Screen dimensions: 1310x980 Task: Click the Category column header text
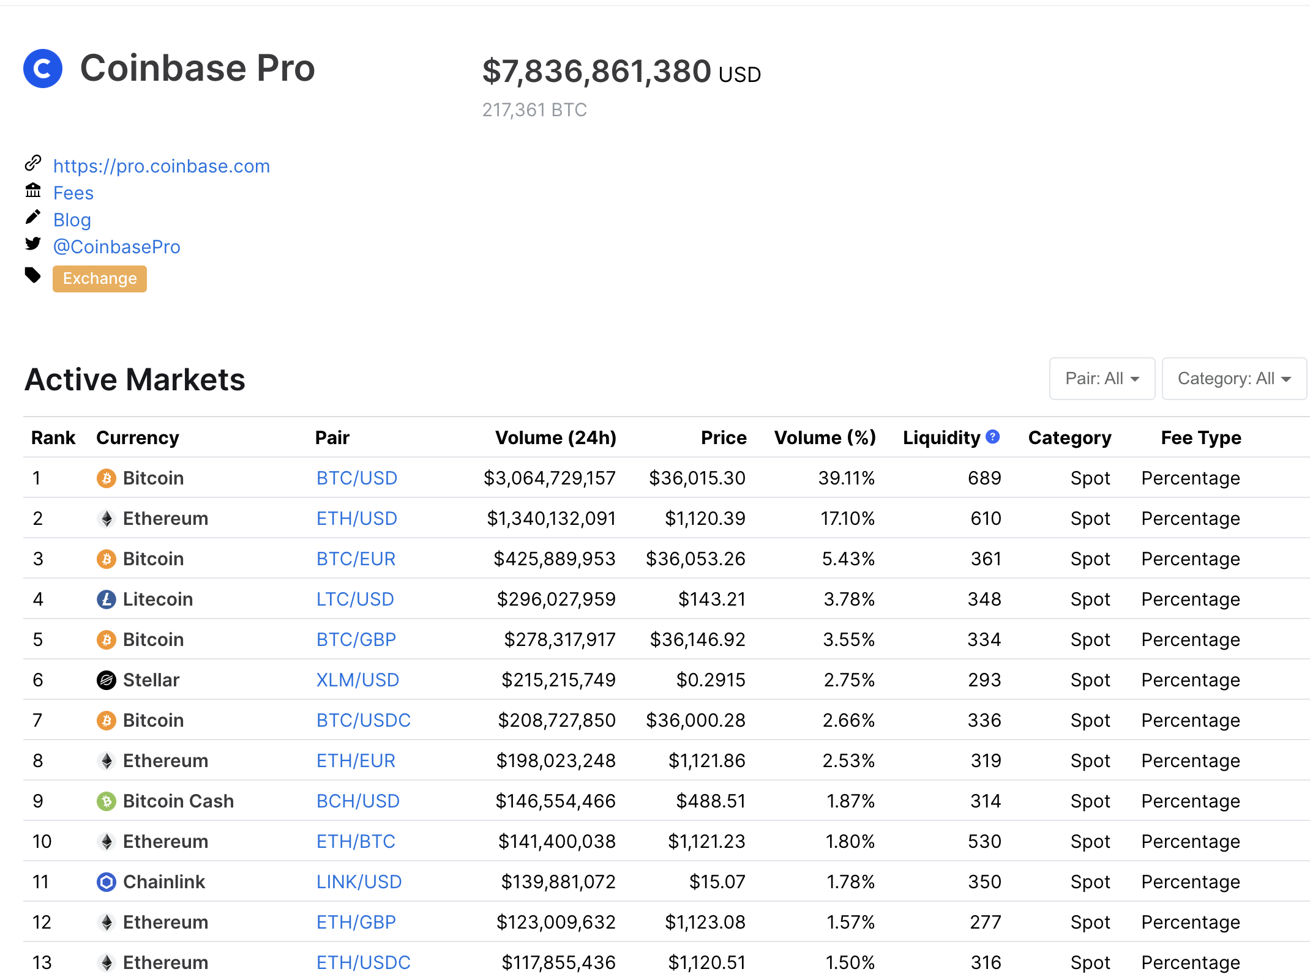pyautogui.click(x=1070, y=438)
